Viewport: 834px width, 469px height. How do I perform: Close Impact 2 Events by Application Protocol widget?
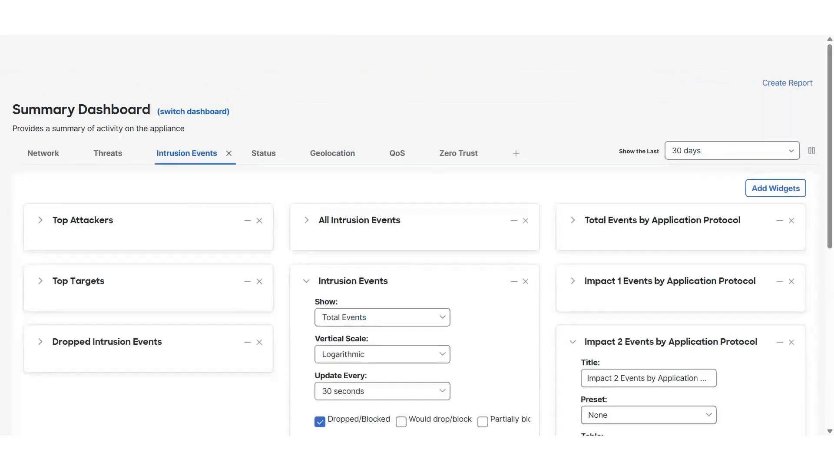791,342
